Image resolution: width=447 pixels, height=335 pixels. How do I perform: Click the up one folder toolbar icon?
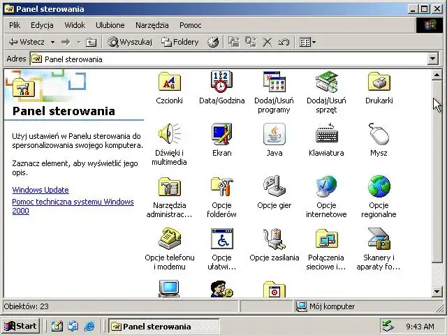91,42
